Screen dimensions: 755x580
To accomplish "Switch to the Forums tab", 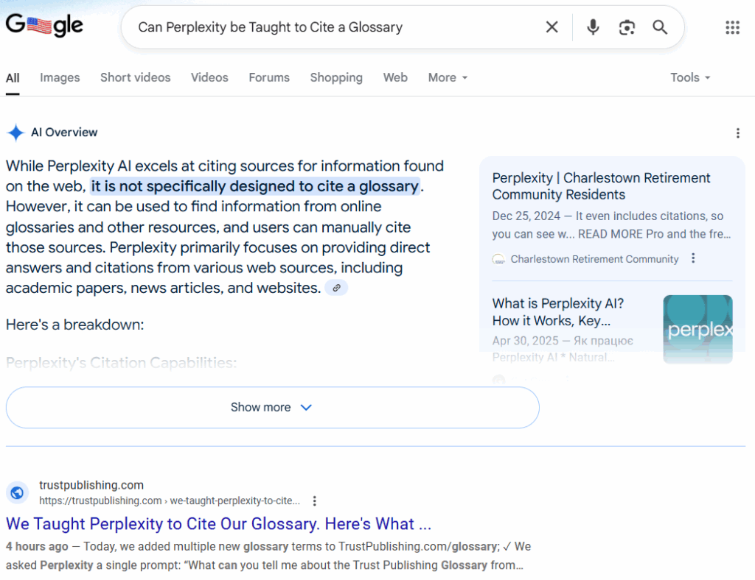I will pos(269,78).
